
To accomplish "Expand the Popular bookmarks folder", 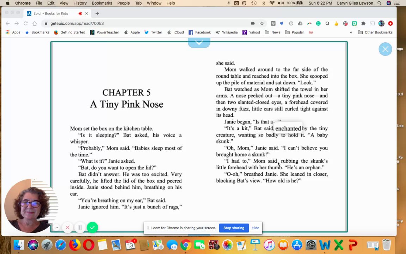I will [x=294, y=32].
